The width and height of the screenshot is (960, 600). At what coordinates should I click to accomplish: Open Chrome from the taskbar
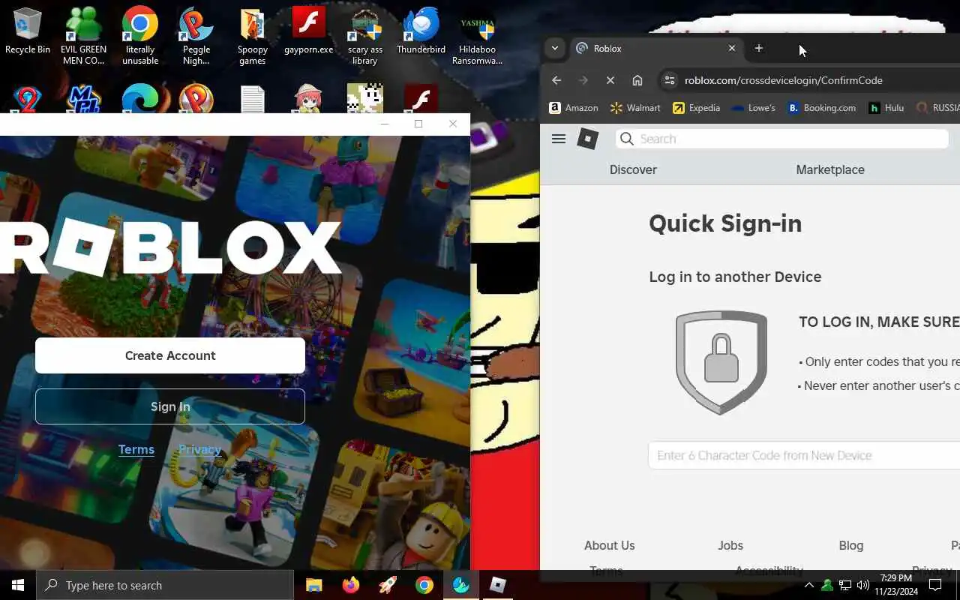click(x=424, y=585)
